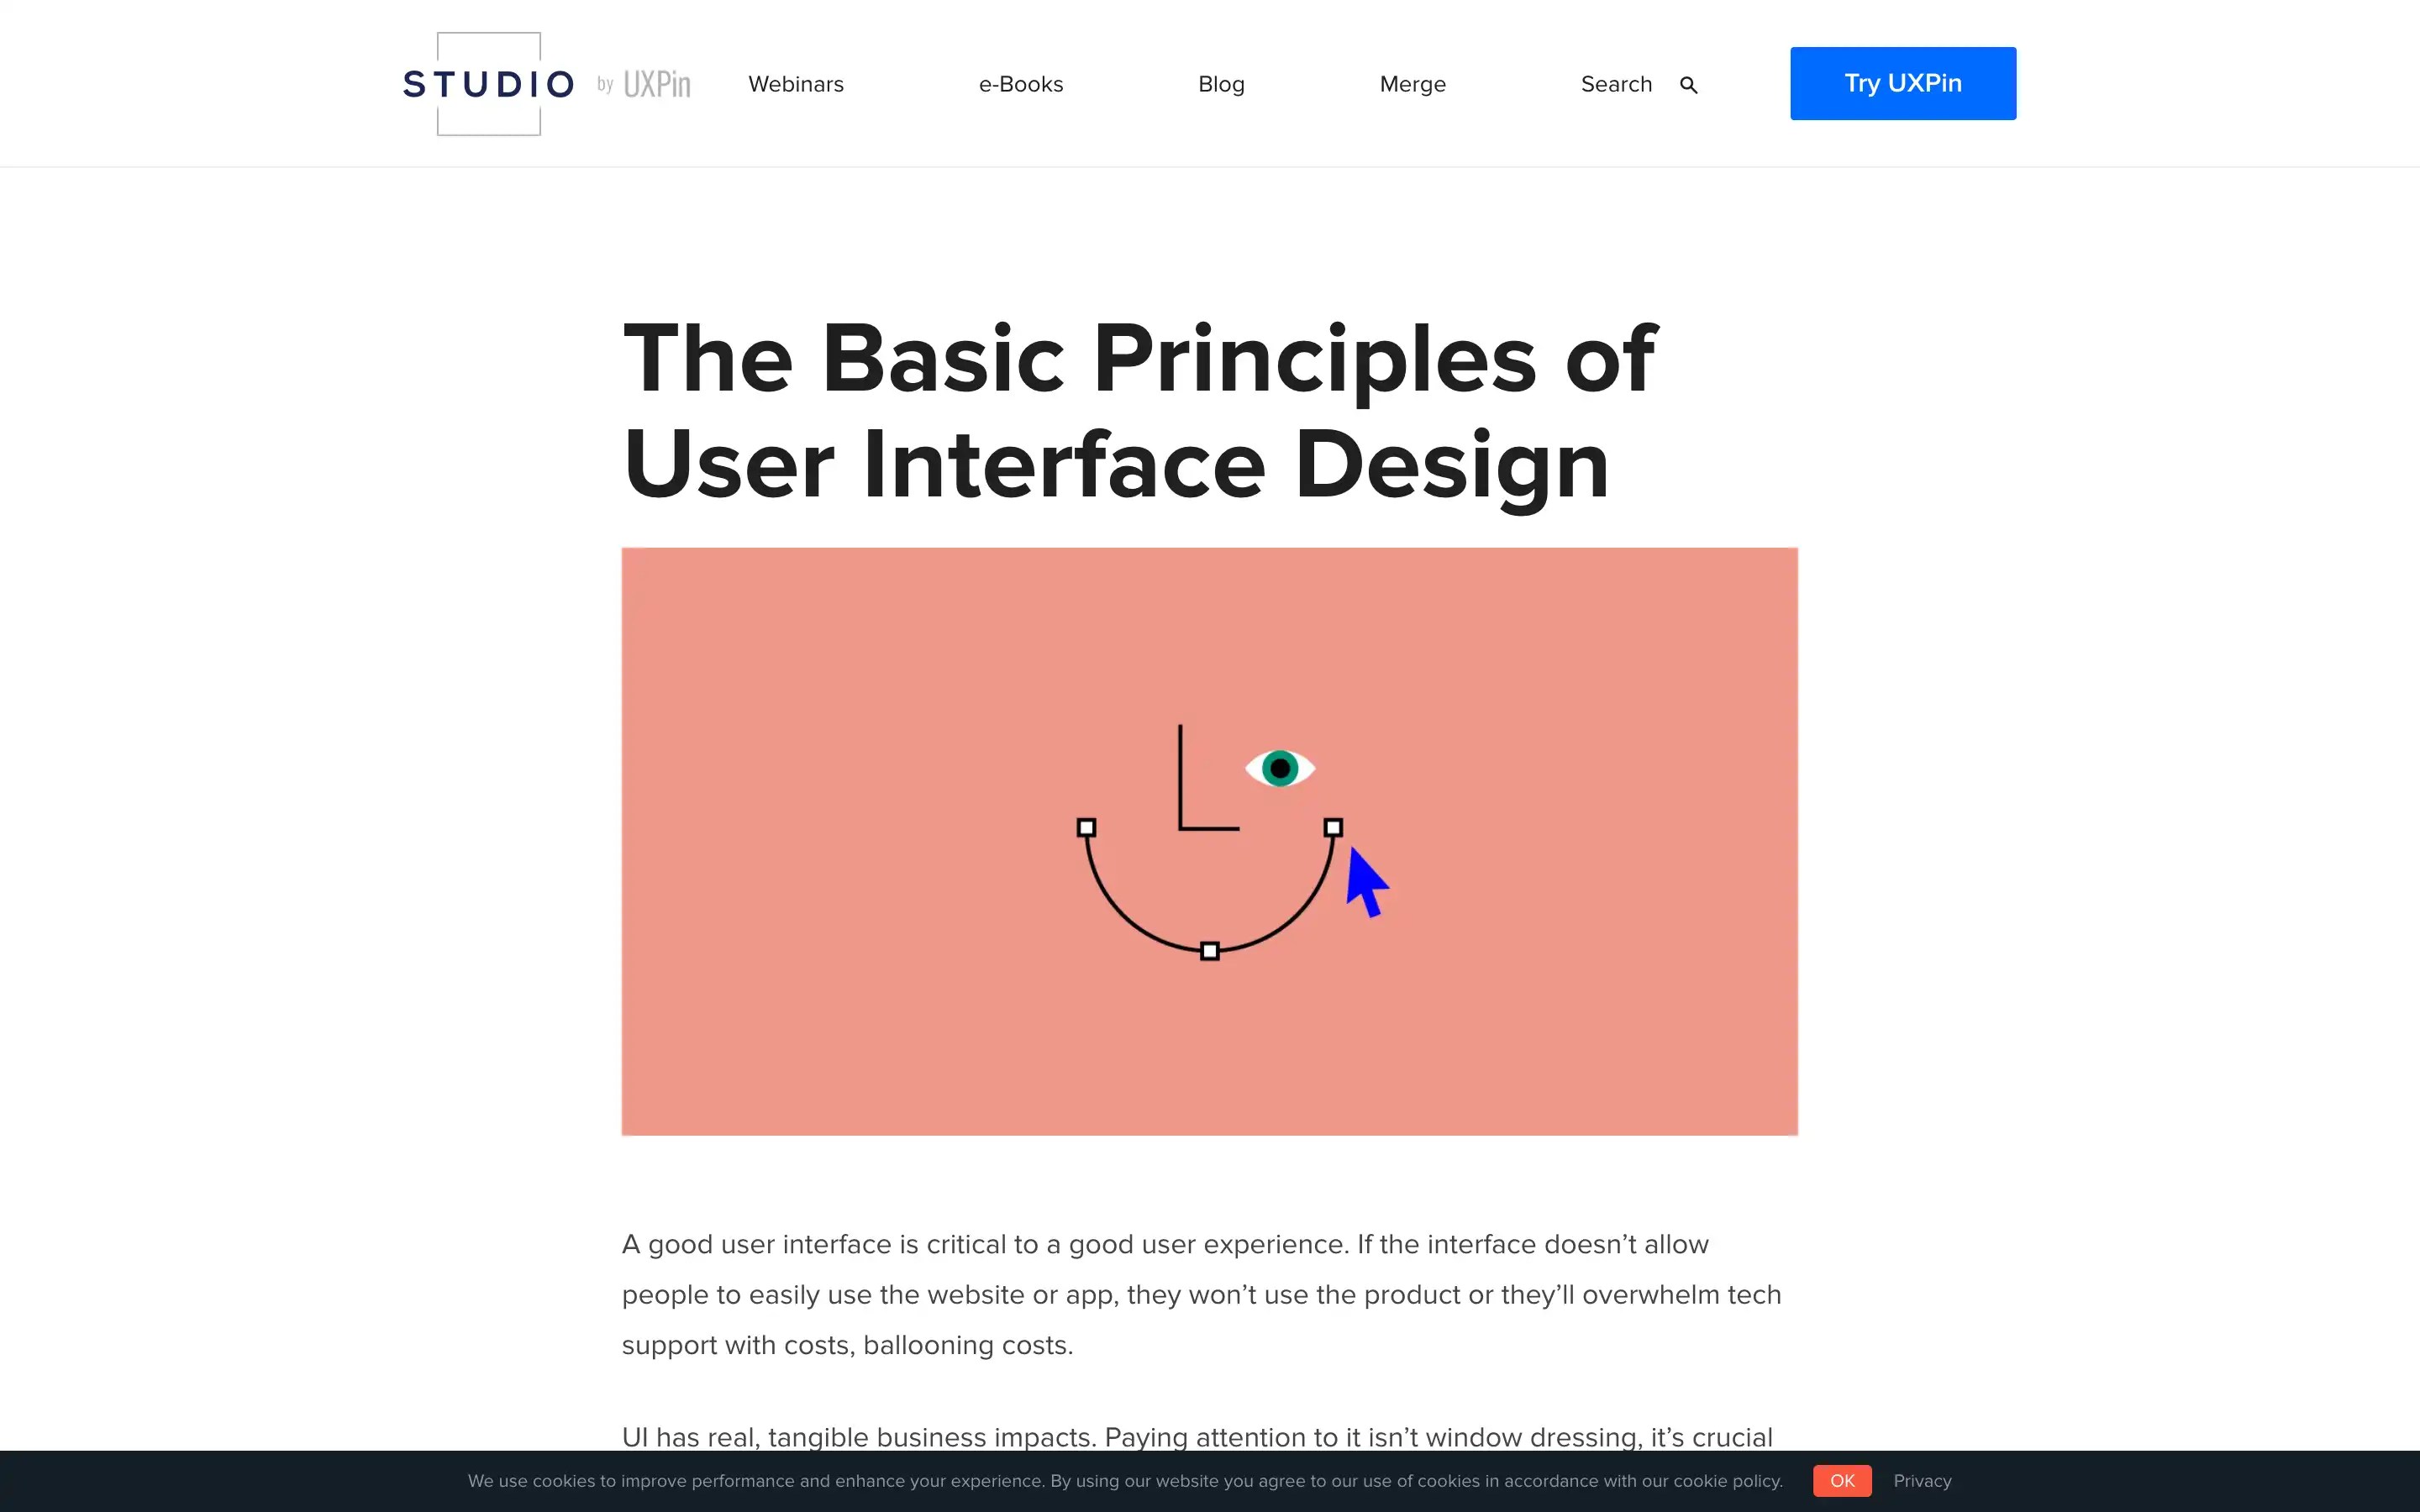
Task: Click the bottom anchor handle on curve
Action: 1210,951
